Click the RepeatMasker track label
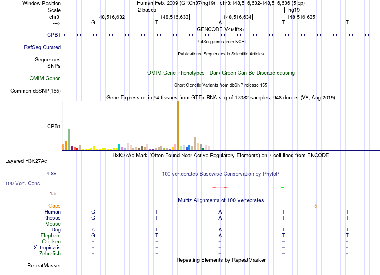Viewport: 380px width, 275px height. 44,265
